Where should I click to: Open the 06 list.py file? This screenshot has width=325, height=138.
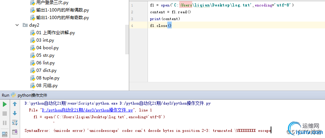pos(46,63)
